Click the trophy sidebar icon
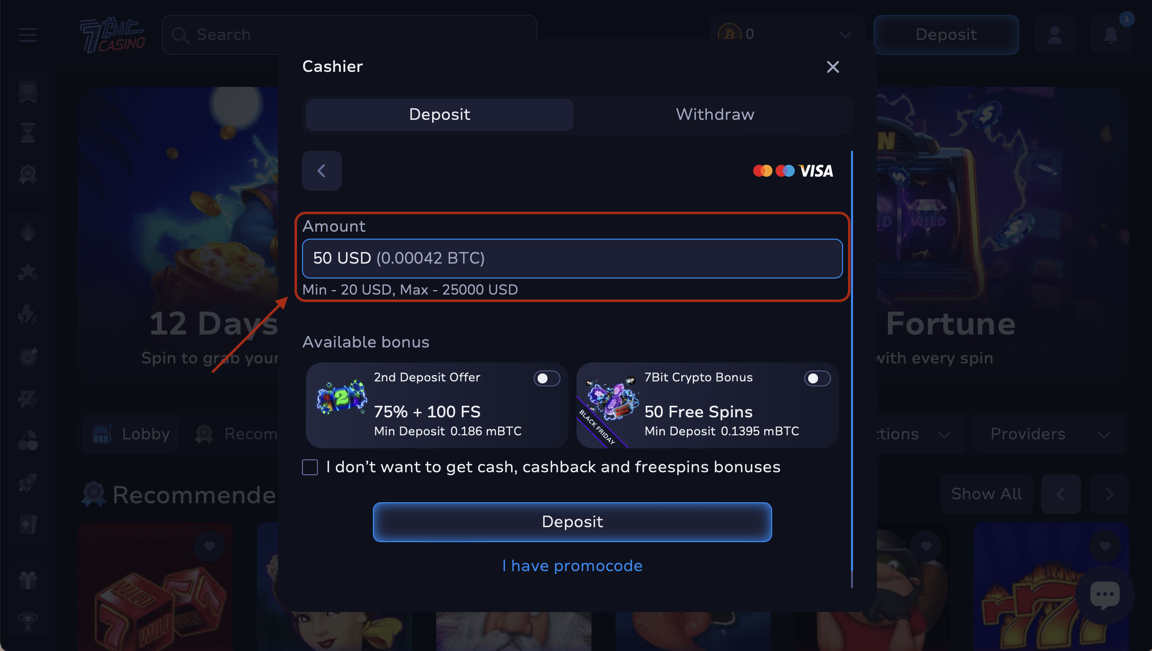This screenshot has height=651, width=1152. (28, 622)
